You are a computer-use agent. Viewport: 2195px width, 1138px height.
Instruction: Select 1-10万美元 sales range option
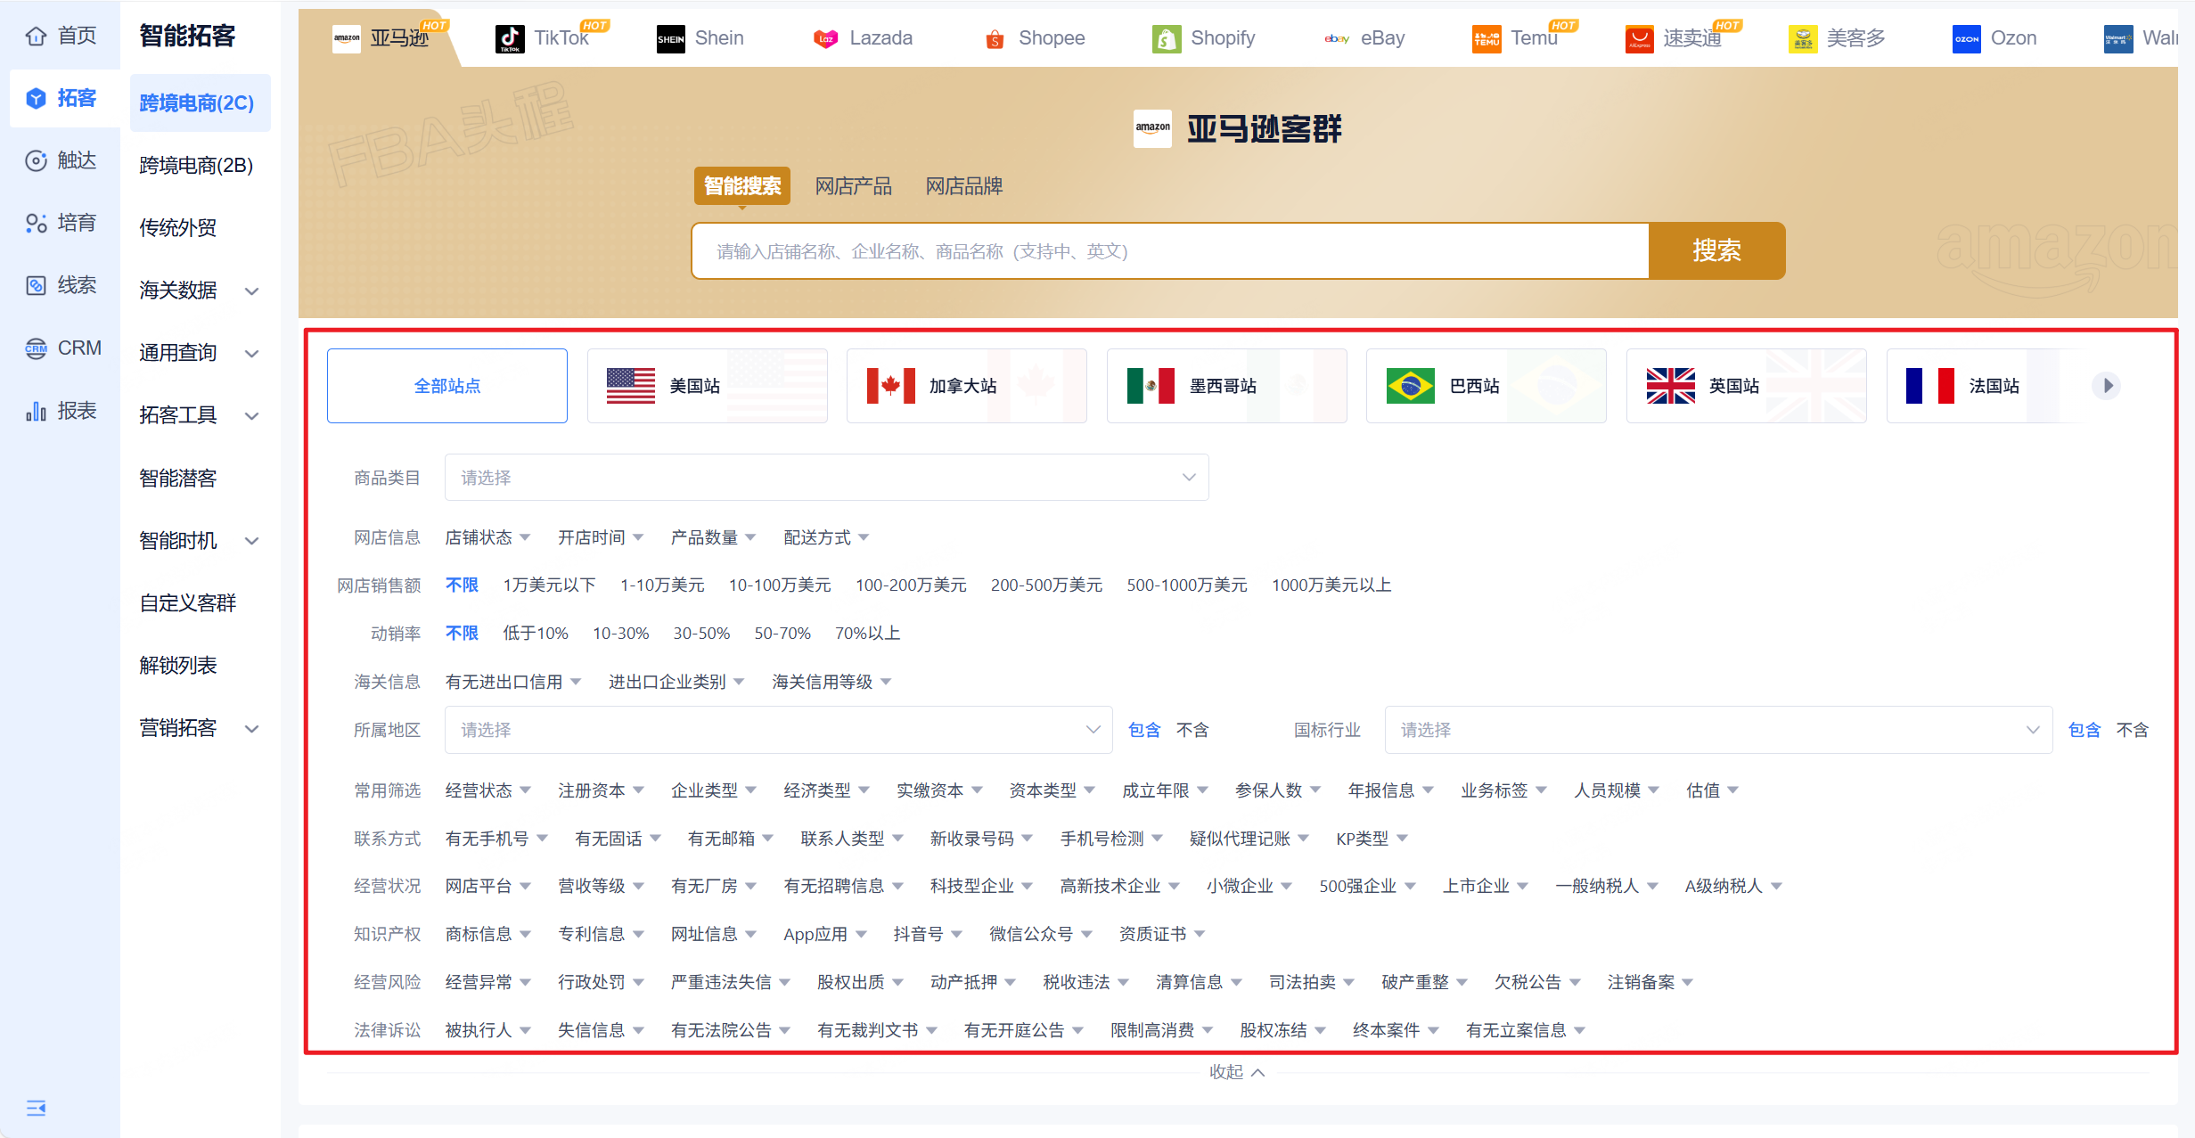point(661,585)
